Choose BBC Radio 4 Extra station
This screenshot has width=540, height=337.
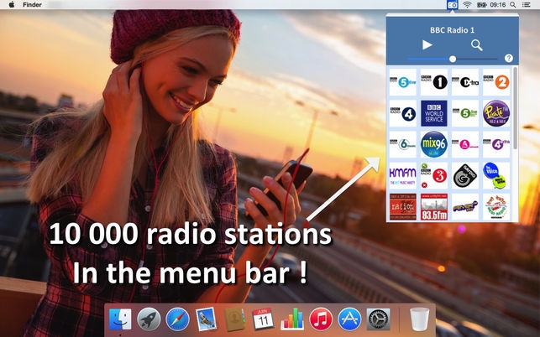point(496,144)
